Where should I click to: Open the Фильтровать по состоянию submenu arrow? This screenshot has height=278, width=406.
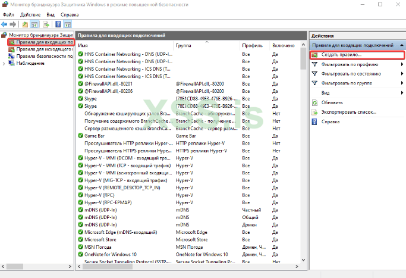(x=402, y=74)
